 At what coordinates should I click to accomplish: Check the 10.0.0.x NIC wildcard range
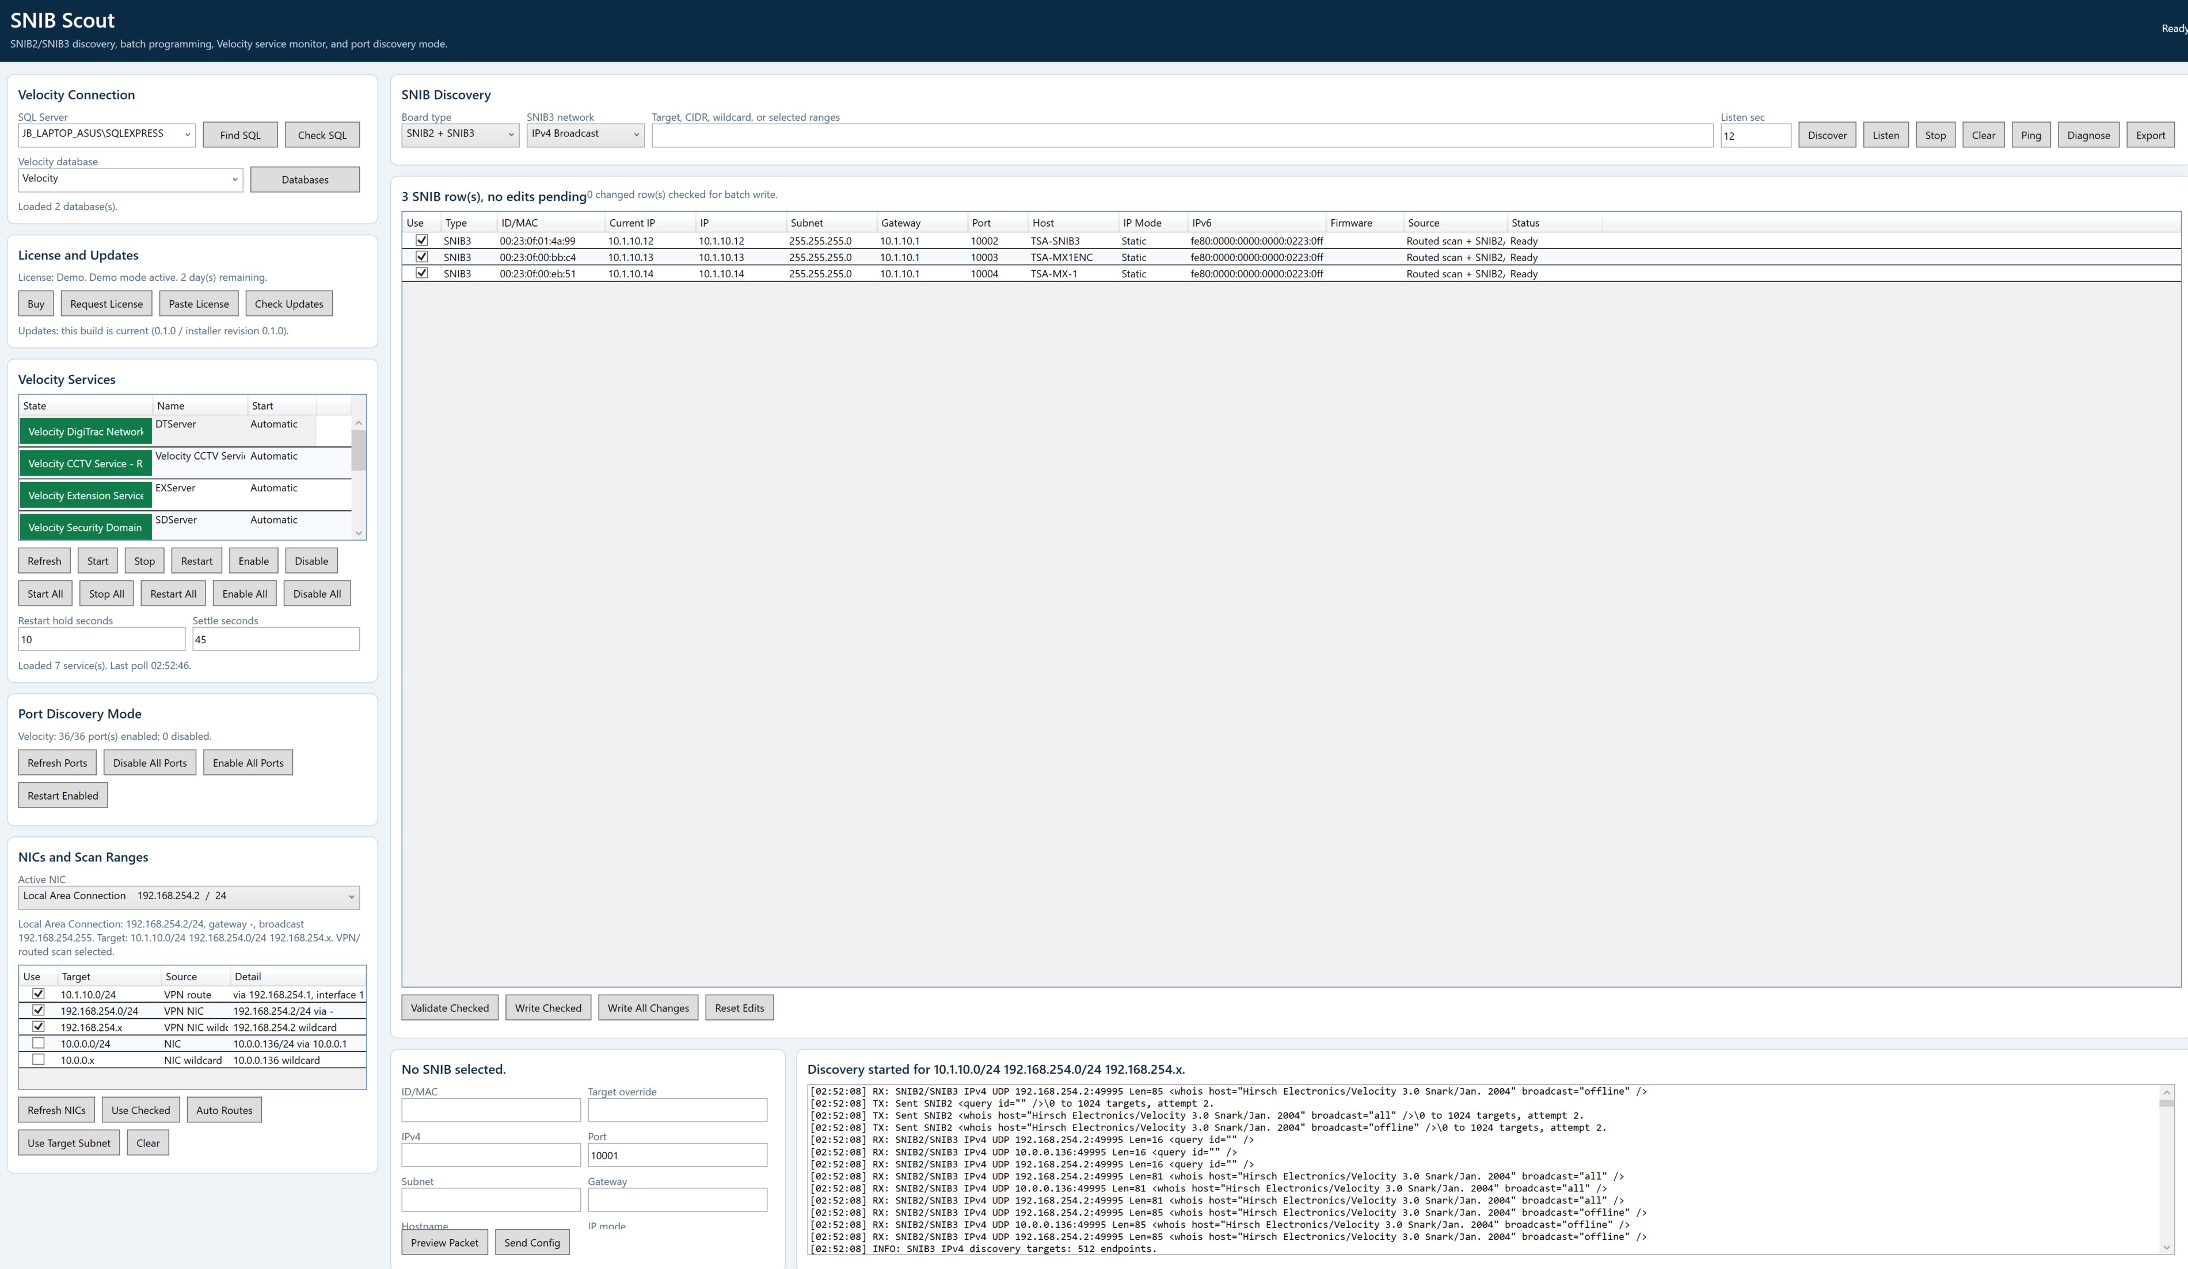(38, 1060)
